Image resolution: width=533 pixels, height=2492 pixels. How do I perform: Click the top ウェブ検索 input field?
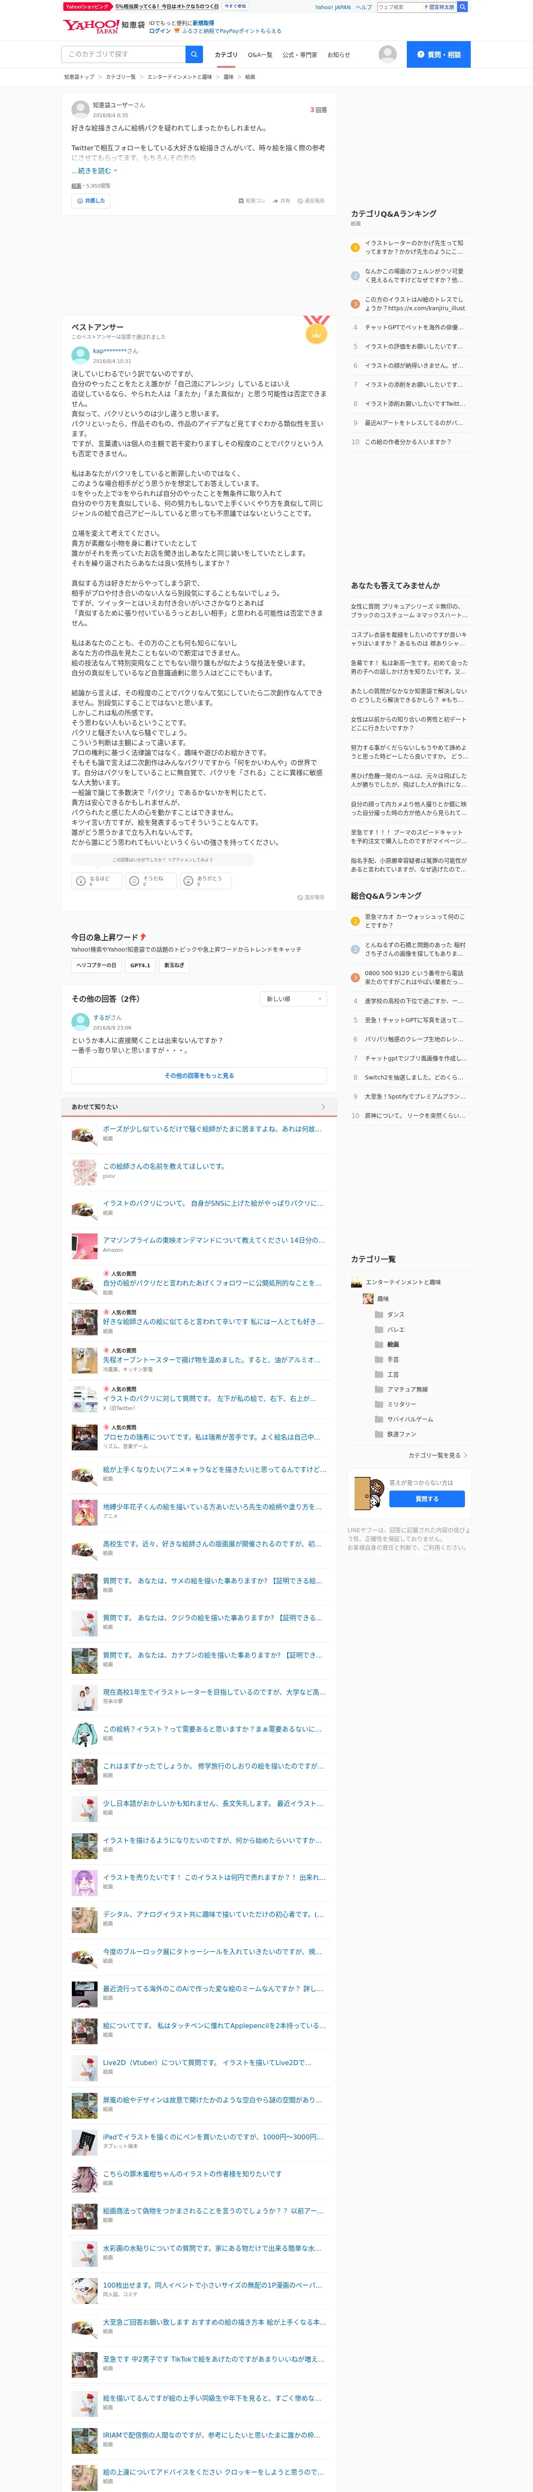coord(399,7)
